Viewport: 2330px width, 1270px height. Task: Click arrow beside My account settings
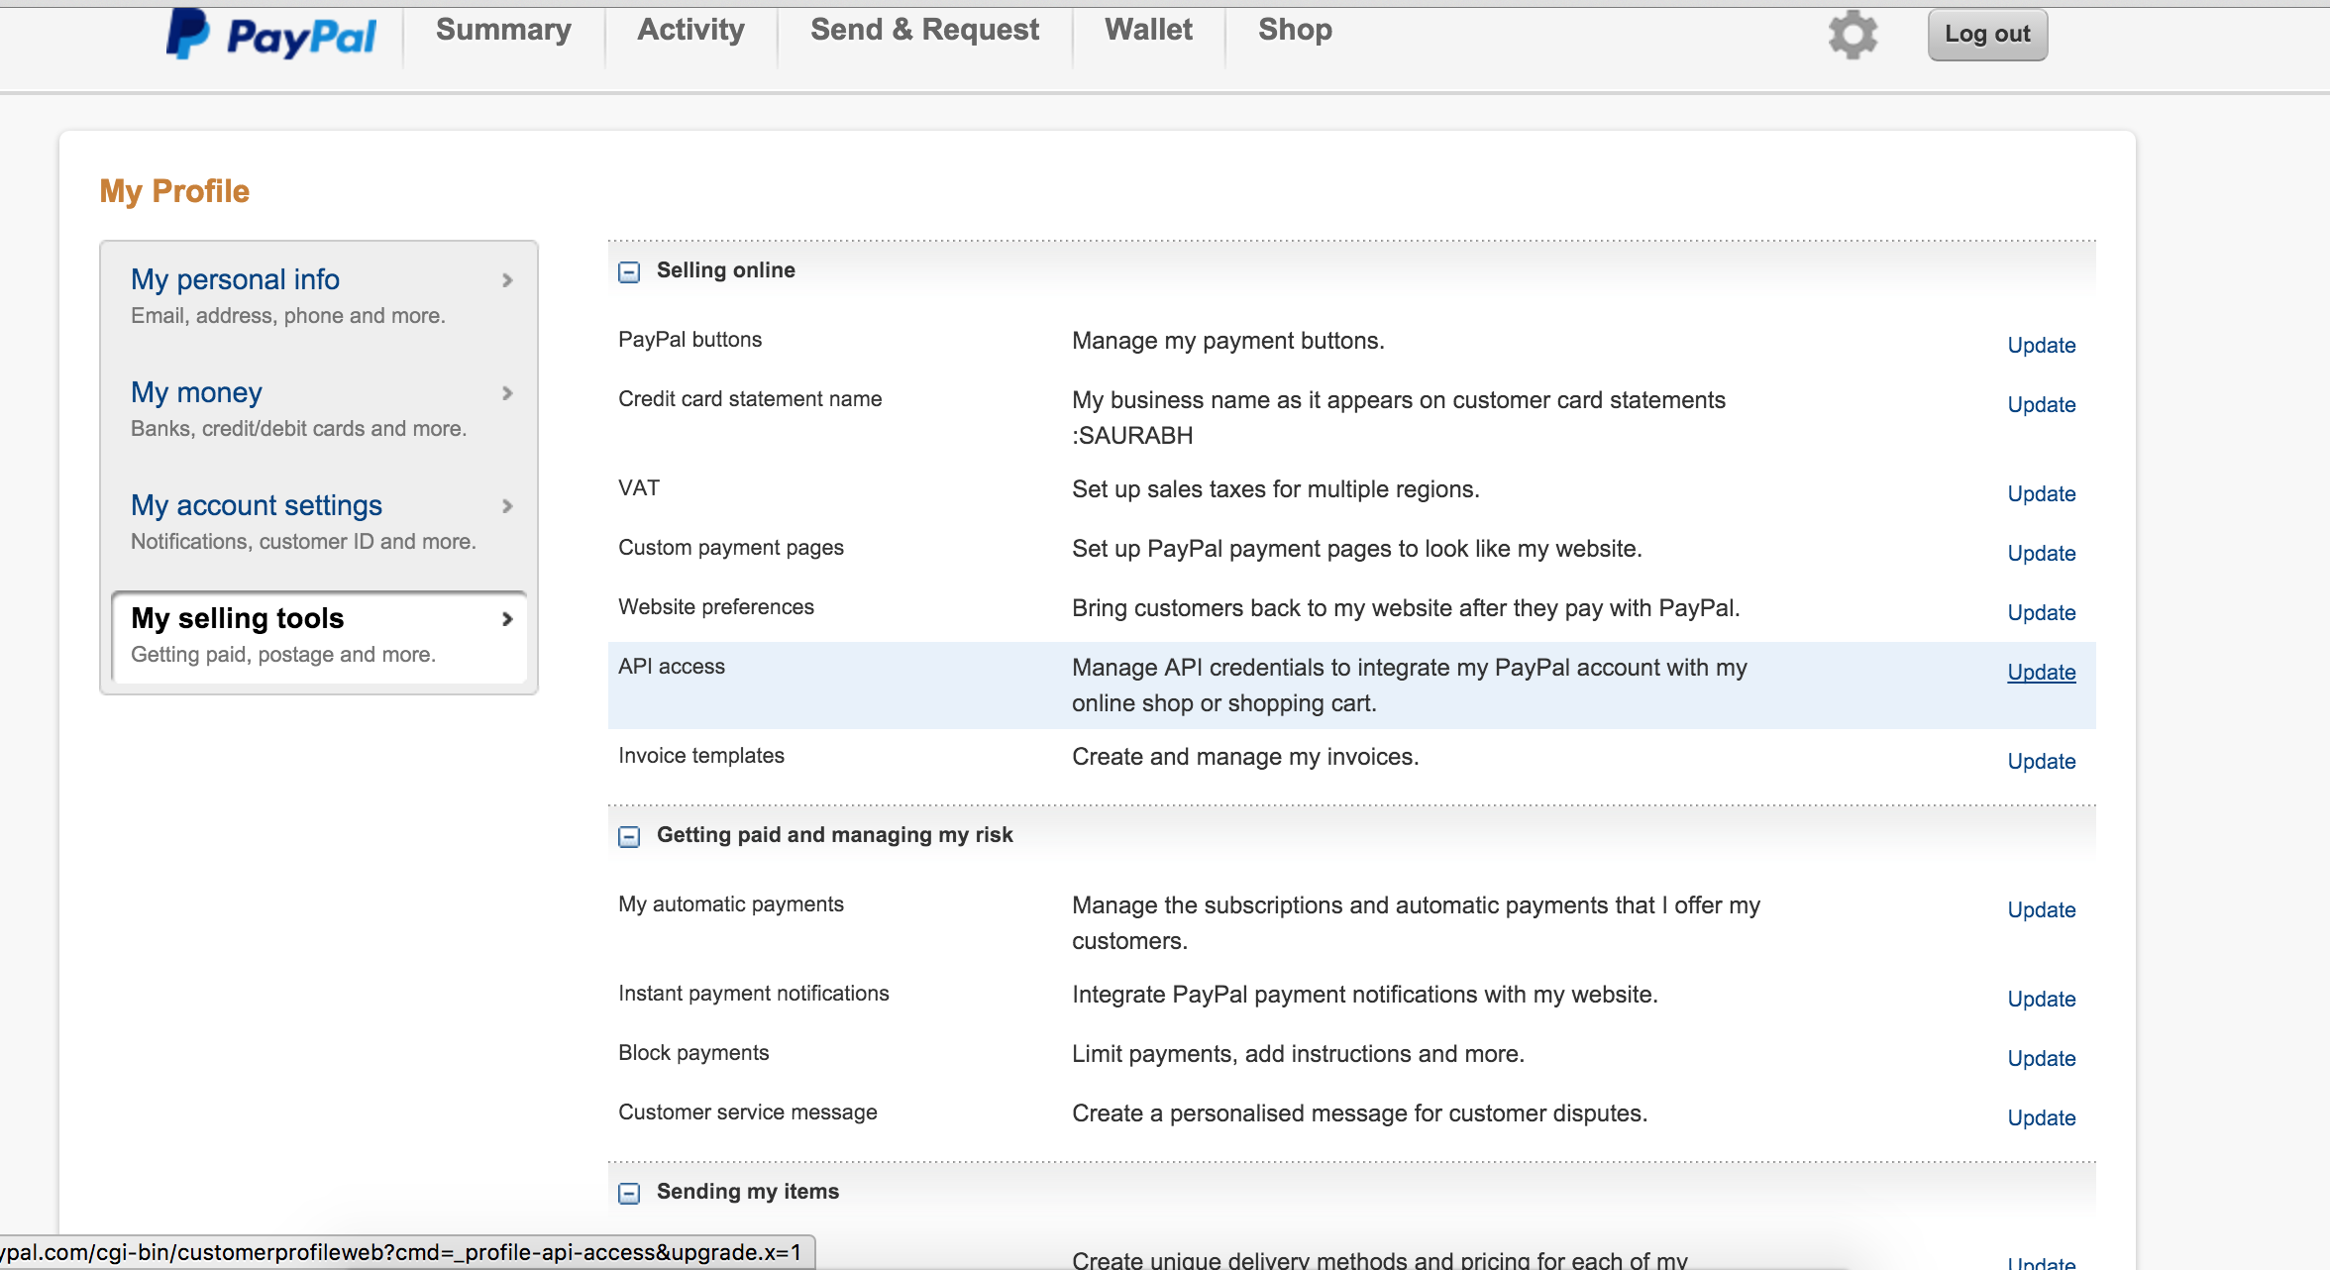507,506
